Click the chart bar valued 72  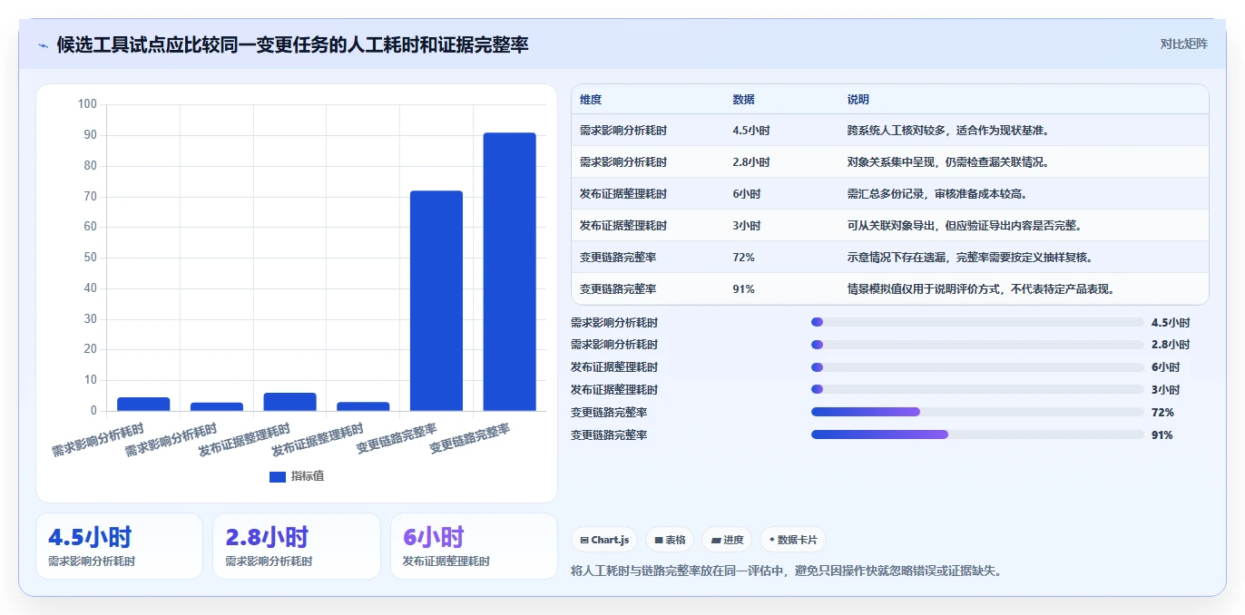tap(436, 301)
